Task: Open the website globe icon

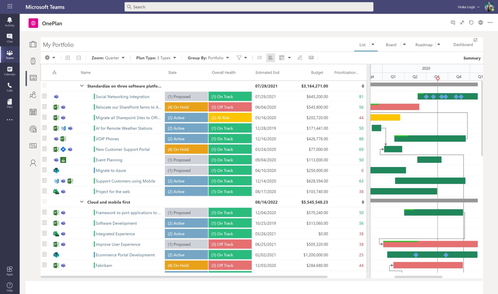Action: (481, 23)
